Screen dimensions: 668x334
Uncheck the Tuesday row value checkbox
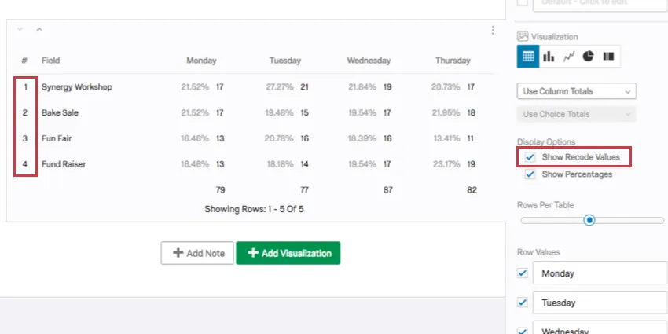tap(522, 303)
